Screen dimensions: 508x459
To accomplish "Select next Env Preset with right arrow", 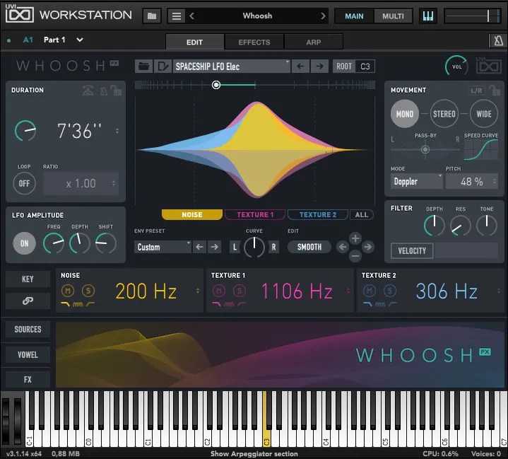I will (215, 247).
